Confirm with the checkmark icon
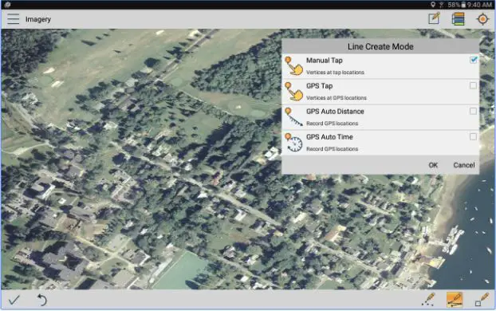 [x=14, y=300]
